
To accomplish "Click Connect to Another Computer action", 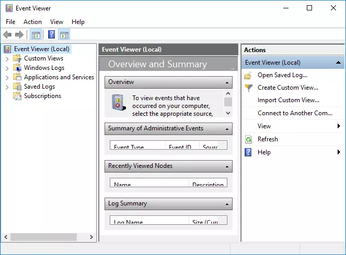I will click(295, 113).
